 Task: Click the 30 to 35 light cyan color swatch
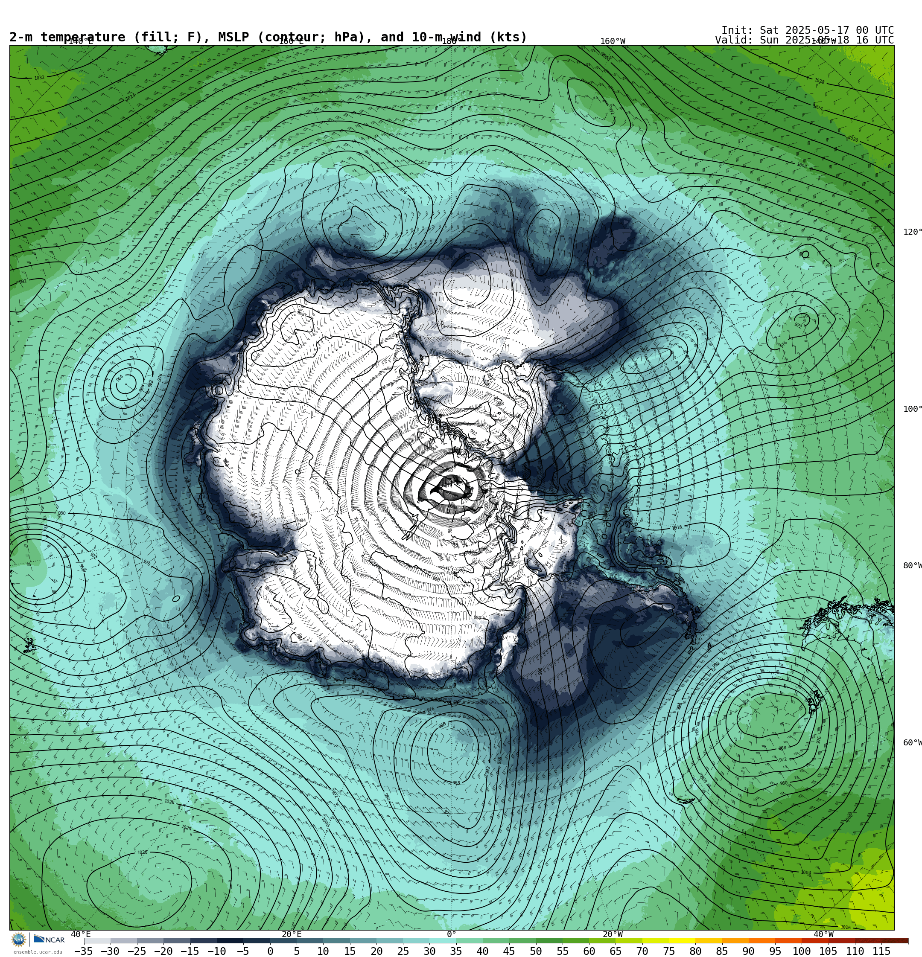click(443, 940)
